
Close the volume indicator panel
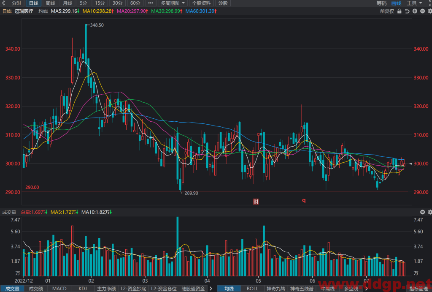pyautogui.click(x=422, y=212)
